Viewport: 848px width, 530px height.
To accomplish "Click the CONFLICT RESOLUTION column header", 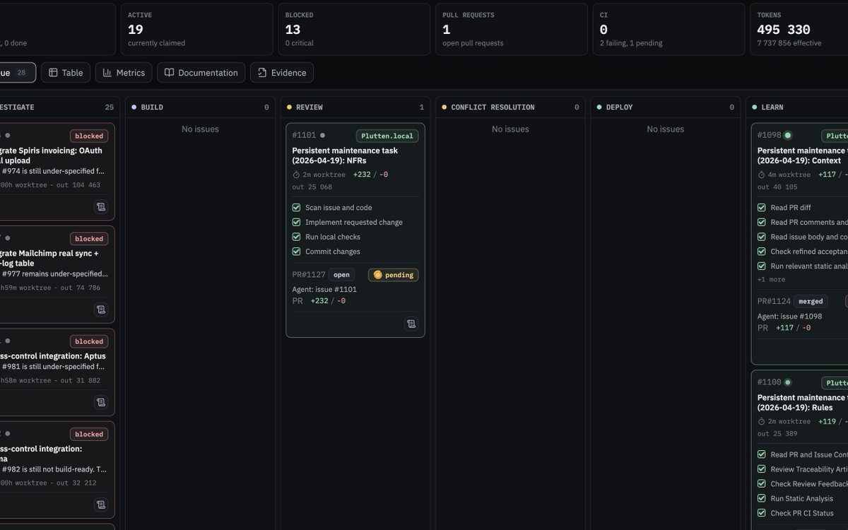I will click(510, 107).
